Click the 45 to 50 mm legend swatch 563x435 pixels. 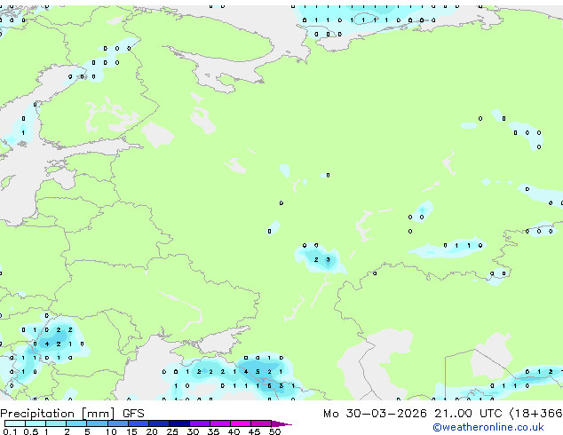point(261,423)
